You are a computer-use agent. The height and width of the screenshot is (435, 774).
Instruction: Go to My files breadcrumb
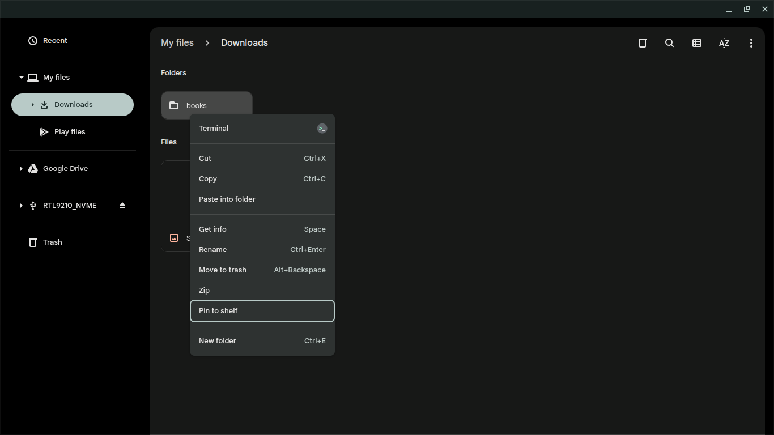[177, 43]
